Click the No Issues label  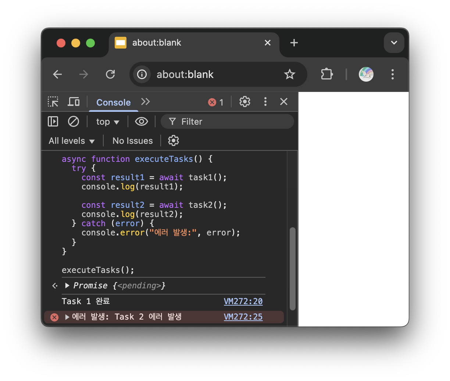tap(132, 141)
